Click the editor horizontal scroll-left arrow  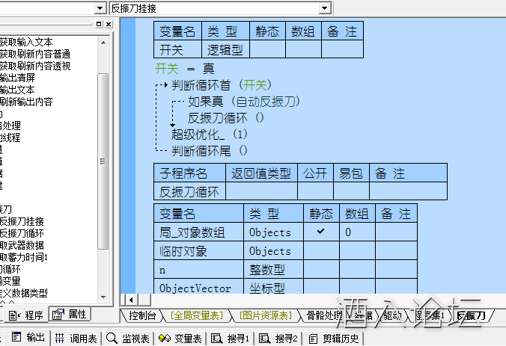131,300
